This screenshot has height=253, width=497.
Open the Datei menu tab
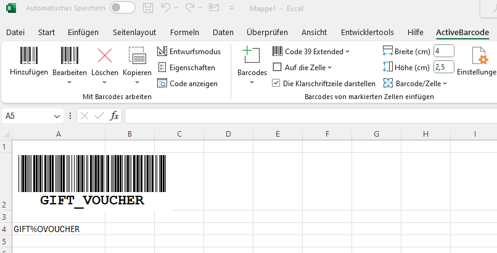click(15, 32)
